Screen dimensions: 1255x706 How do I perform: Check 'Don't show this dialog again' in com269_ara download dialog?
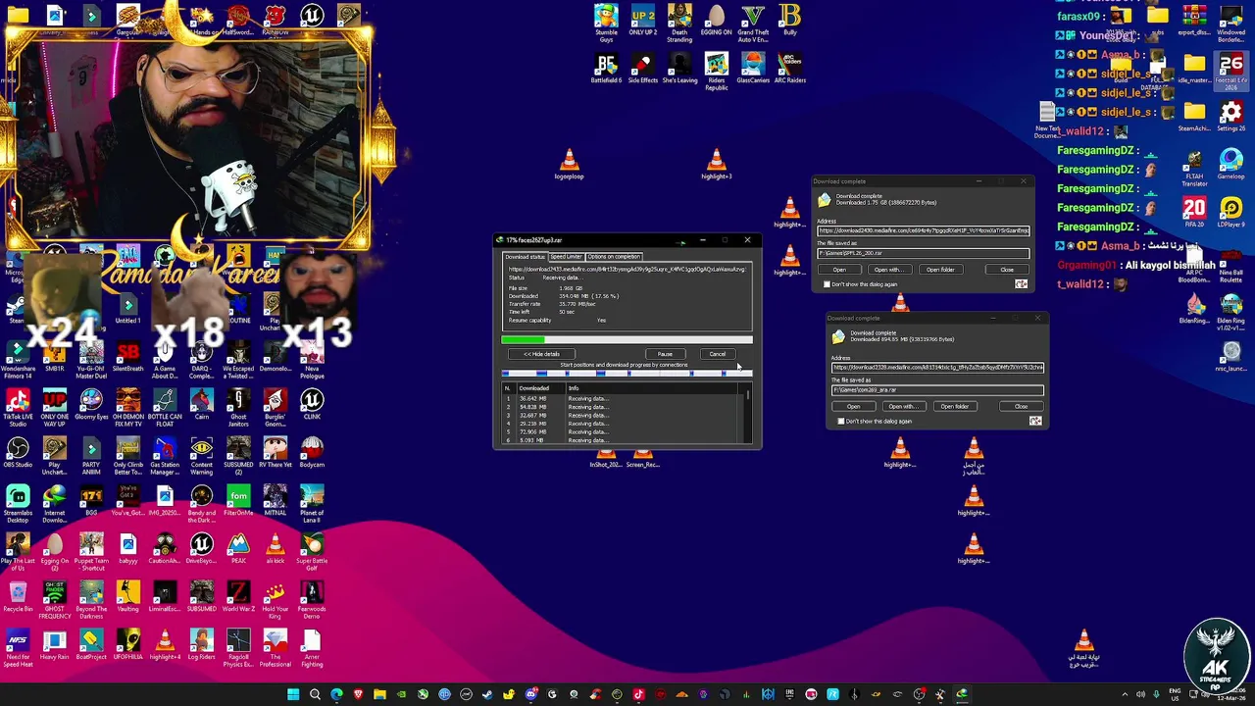tap(841, 422)
